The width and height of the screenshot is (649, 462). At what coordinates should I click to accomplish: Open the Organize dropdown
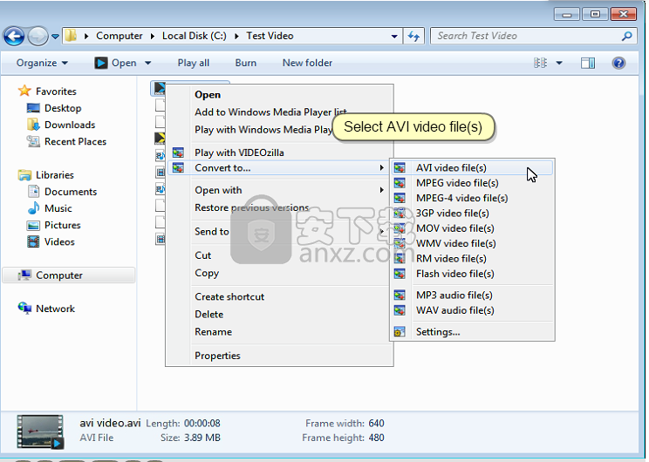point(42,63)
